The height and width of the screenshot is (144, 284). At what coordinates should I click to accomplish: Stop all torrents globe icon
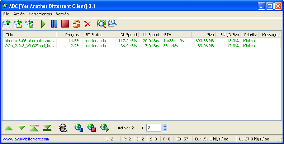(x=92, y=128)
